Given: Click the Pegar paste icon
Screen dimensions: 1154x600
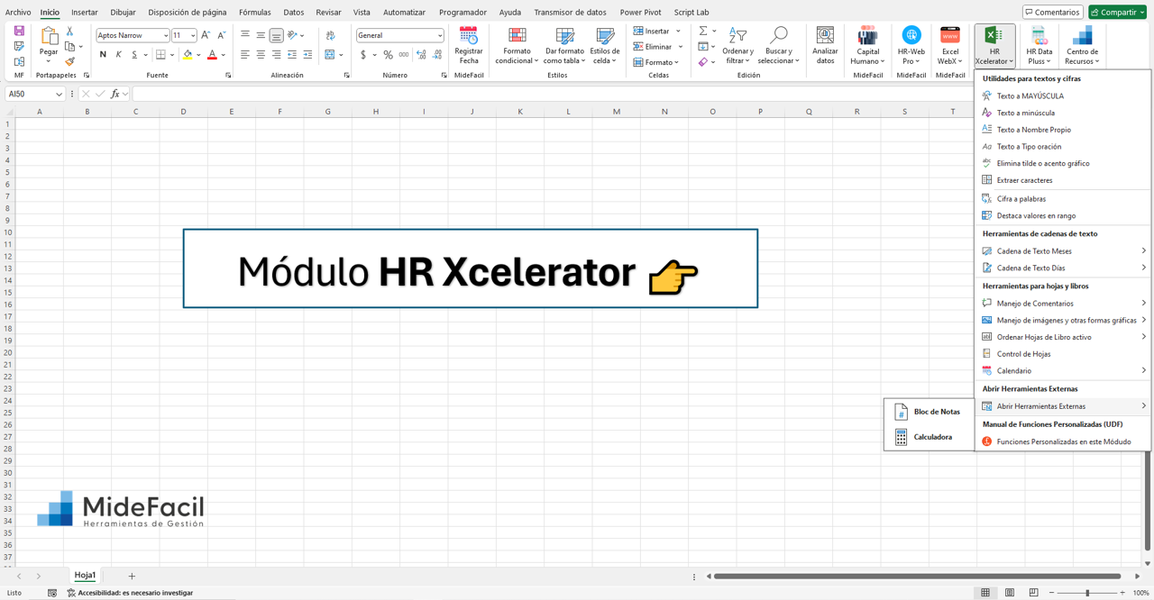Looking at the screenshot, I should point(49,35).
